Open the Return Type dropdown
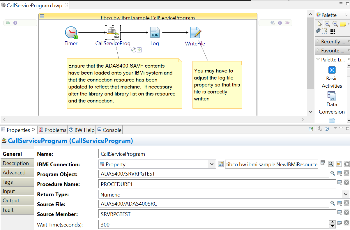This screenshot has width=350, height=230. coord(346,194)
